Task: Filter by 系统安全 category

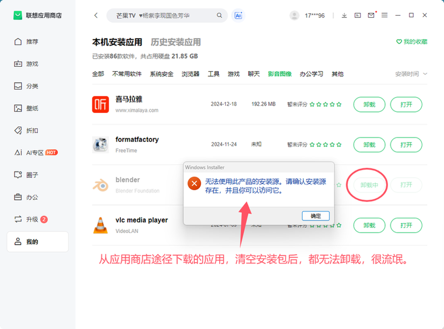Action: pyautogui.click(x=162, y=74)
